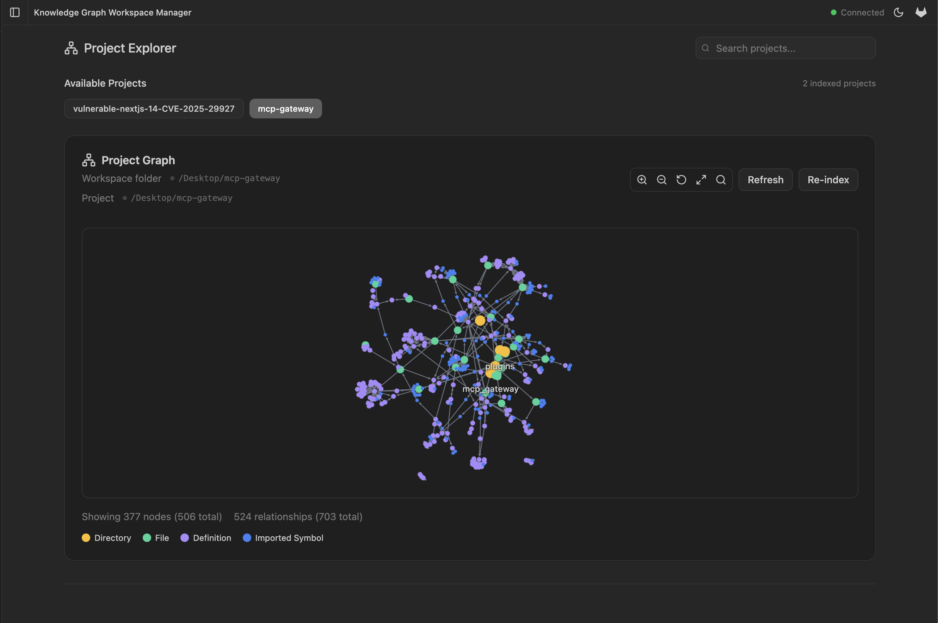The width and height of the screenshot is (938, 623).
Task: Toggle dark mode with the moon icon
Action: (899, 12)
